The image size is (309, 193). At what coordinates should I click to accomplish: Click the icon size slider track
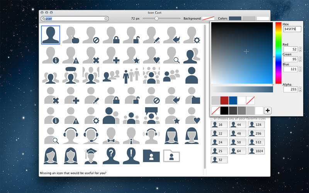(x=161, y=19)
